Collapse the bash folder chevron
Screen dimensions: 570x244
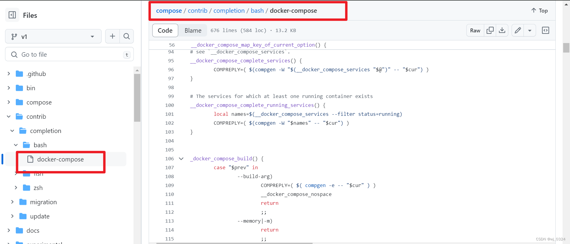tap(16, 145)
